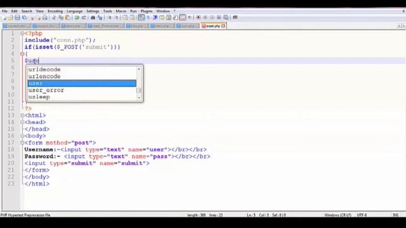Collapse the body tag fold on line 16
The height and width of the screenshot is (228, 406).
[22, 136]
